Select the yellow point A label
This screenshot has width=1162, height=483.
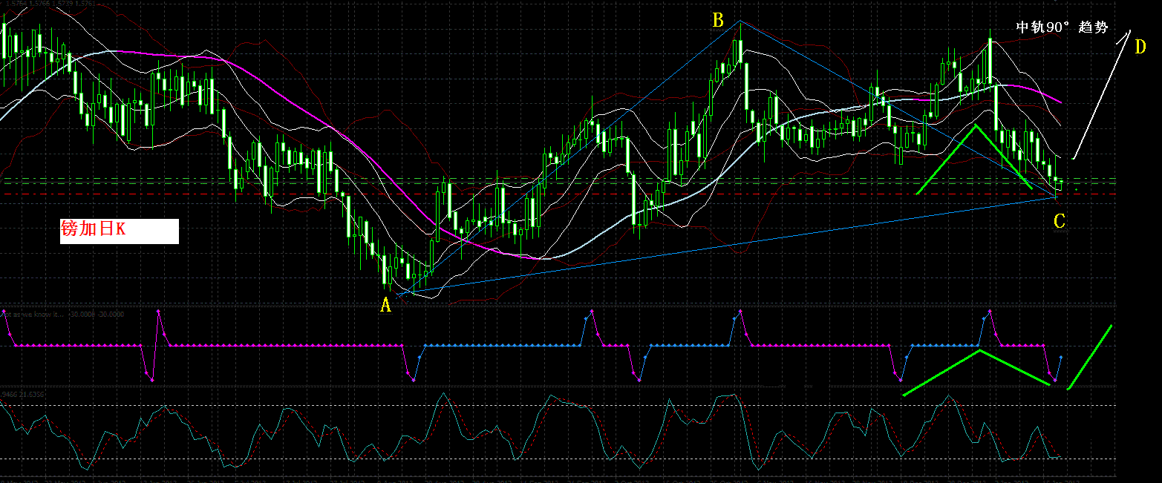[x=385, y=305]
